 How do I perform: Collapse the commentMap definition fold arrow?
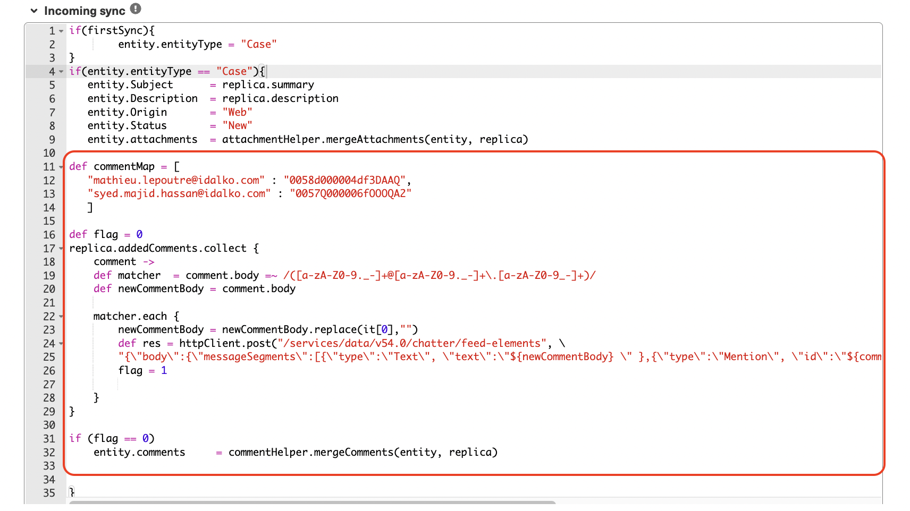(60, 166)
